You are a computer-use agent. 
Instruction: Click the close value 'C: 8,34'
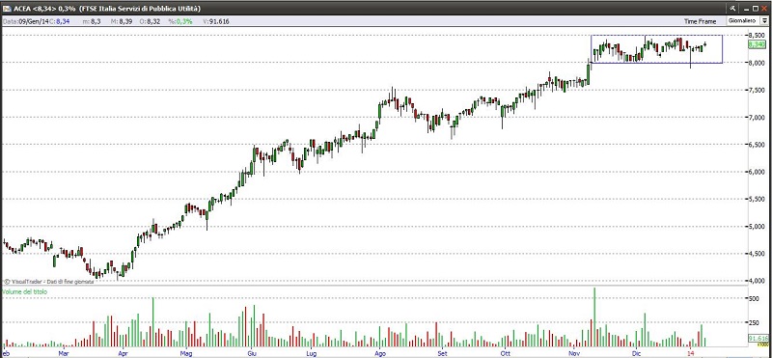60,21
